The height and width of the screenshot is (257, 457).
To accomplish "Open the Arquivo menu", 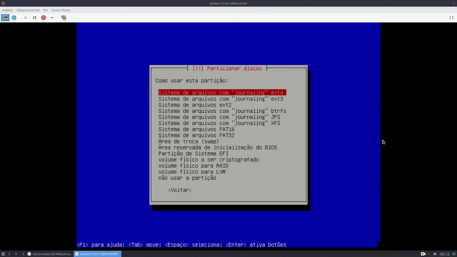I will [7, 10].
